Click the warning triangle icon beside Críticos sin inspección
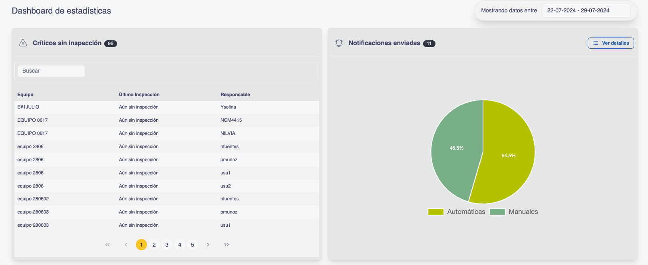 pyautogui.click(x=23, y=43)
